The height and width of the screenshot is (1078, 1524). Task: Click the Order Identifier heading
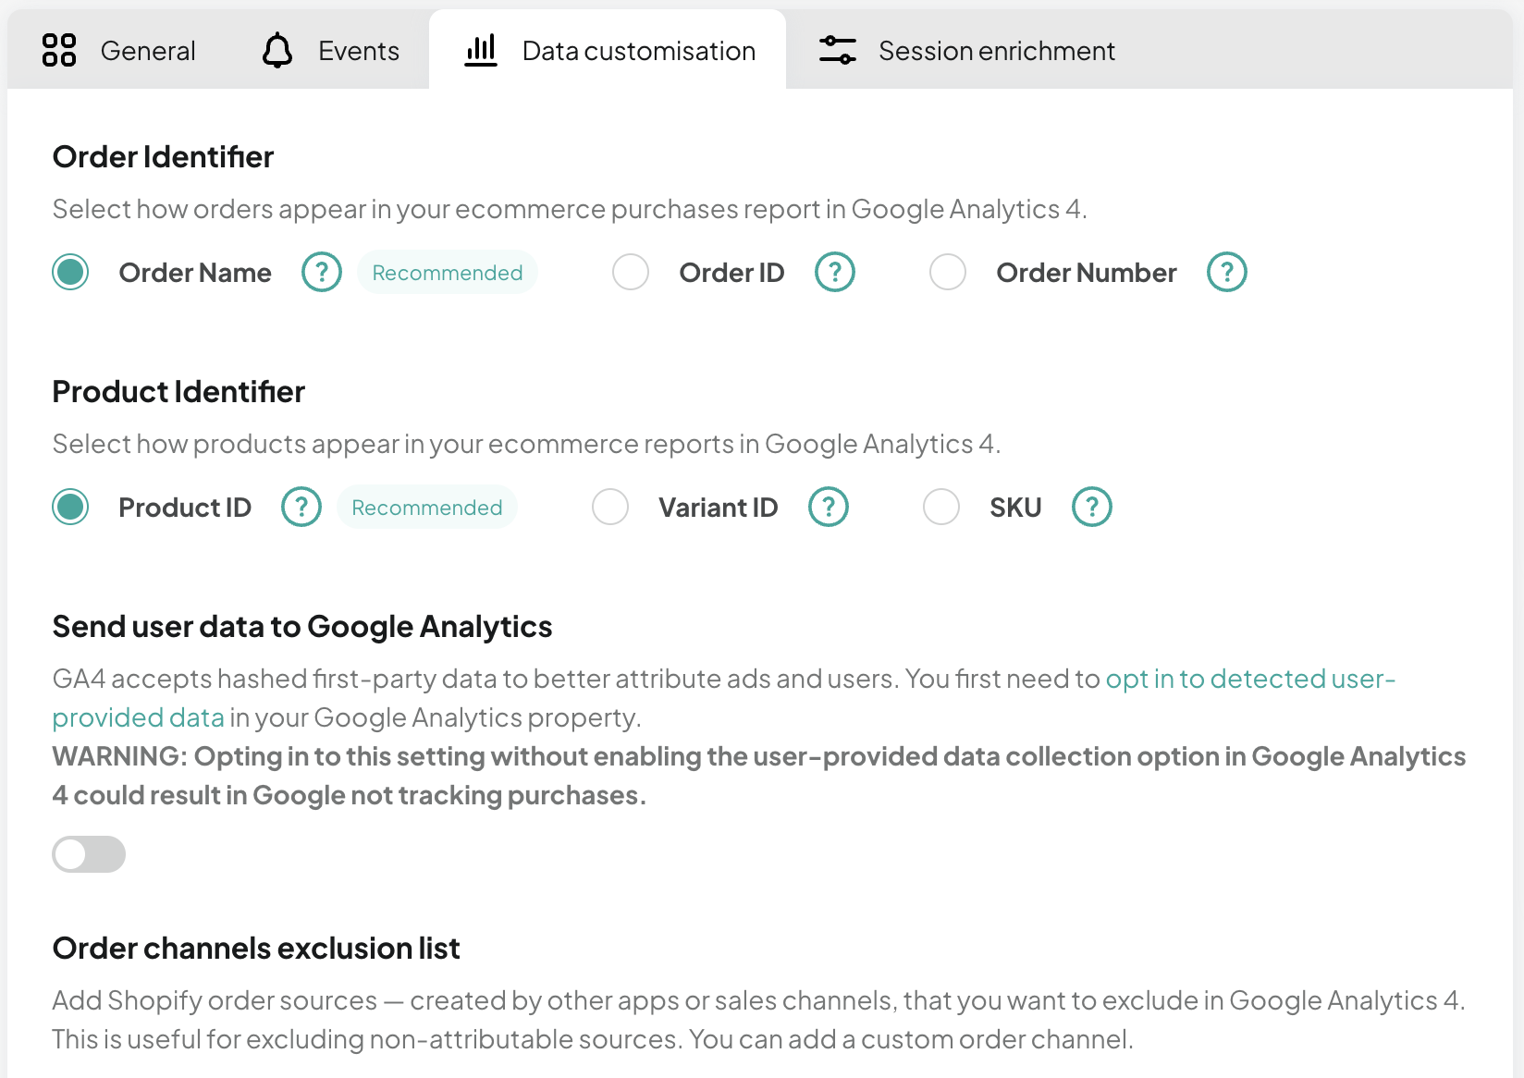[163, 157]
